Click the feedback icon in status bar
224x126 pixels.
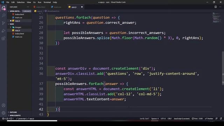tap(217, 119)
